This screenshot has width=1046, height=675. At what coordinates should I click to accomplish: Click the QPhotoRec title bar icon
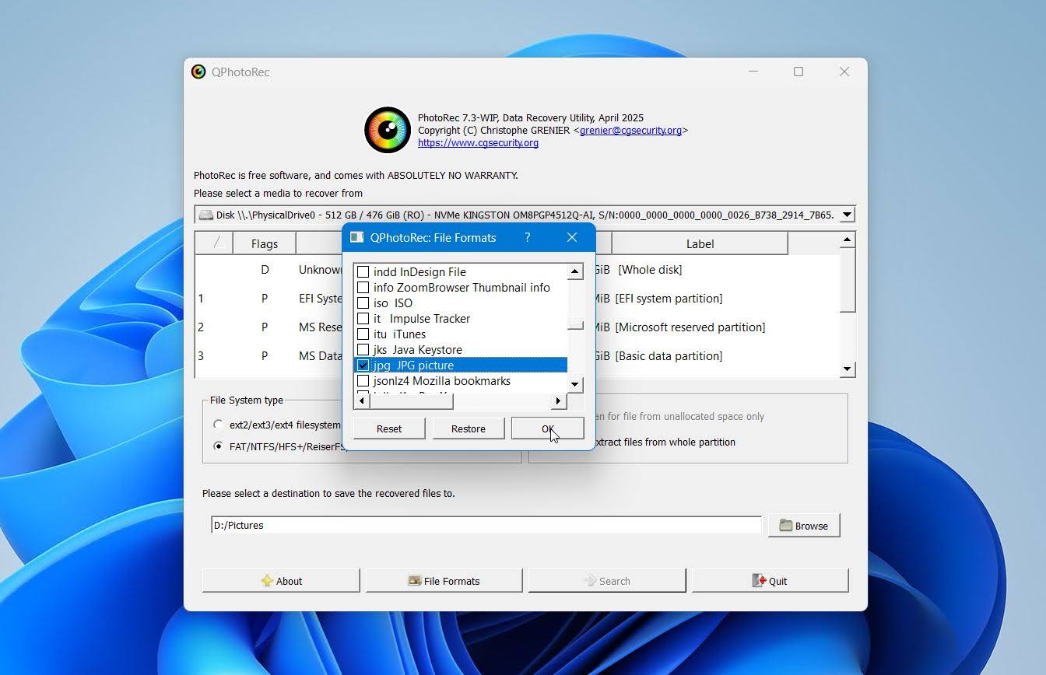pyautogui.click(x=198, y=72)
